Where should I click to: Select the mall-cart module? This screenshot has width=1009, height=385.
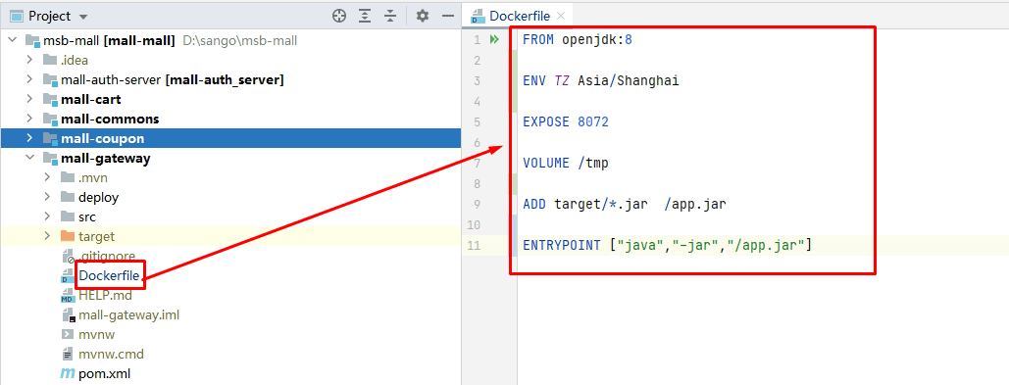click(230, 99)
